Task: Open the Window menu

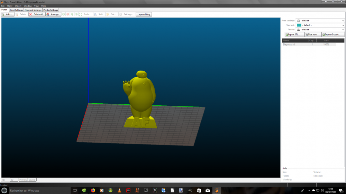Action: click(28, 6)
